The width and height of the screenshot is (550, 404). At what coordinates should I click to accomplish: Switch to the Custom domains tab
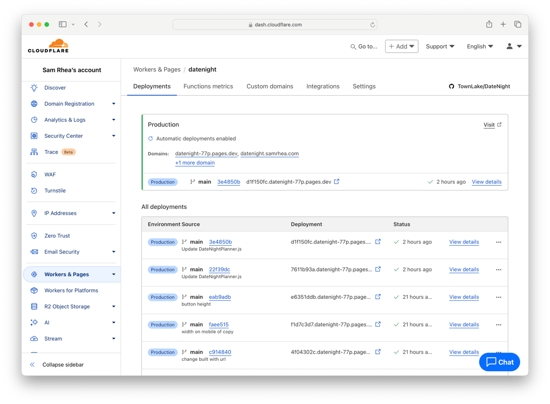click(270, 86)
